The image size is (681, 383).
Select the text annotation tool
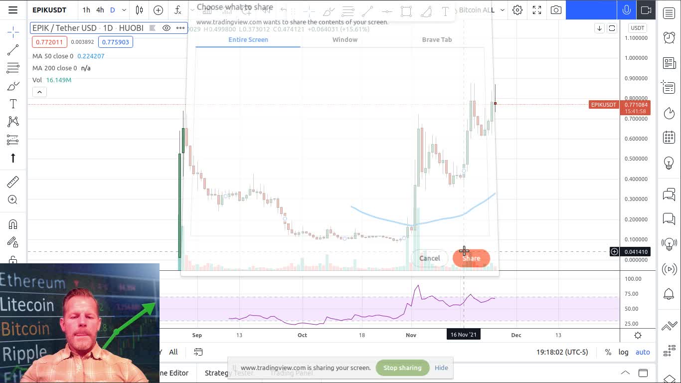pyautogui.click(x=13, y=104)
